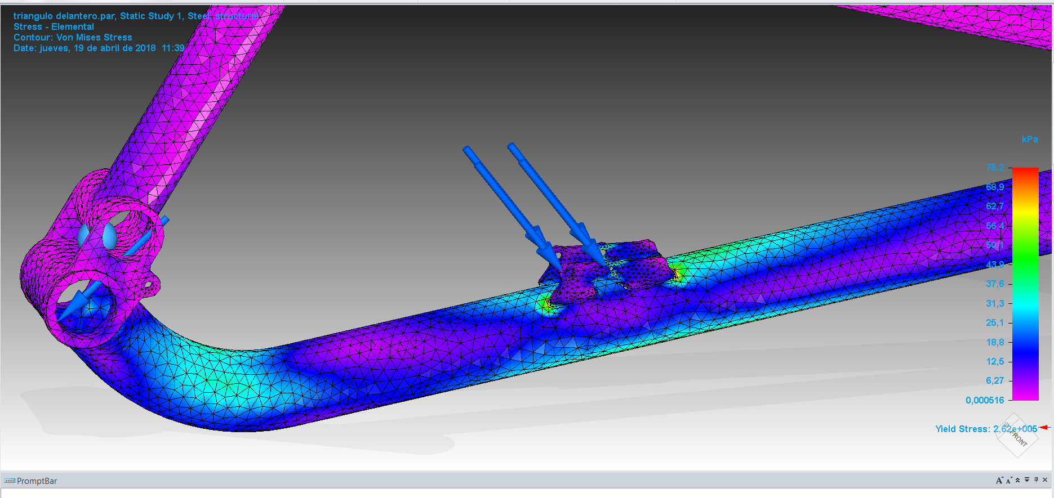Click the double-chevron up PromptBar icon
The width and height of the screenshot is (1054, 498).
point(1017,480)
